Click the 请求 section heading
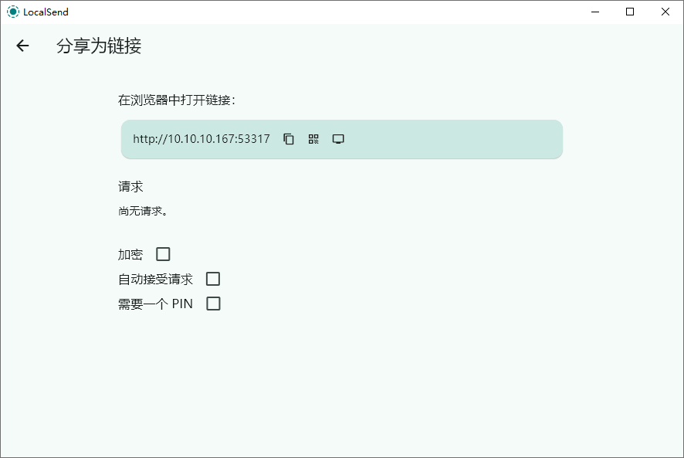 pyautogui.click(x=130, y=186)
